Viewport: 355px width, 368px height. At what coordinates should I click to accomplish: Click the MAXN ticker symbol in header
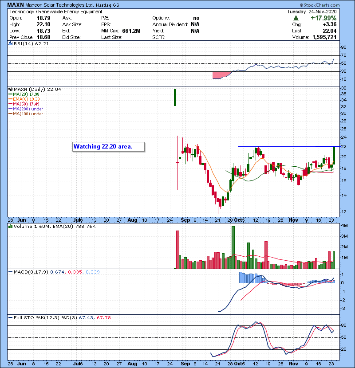pyautogui.click(x=16, y=5)
